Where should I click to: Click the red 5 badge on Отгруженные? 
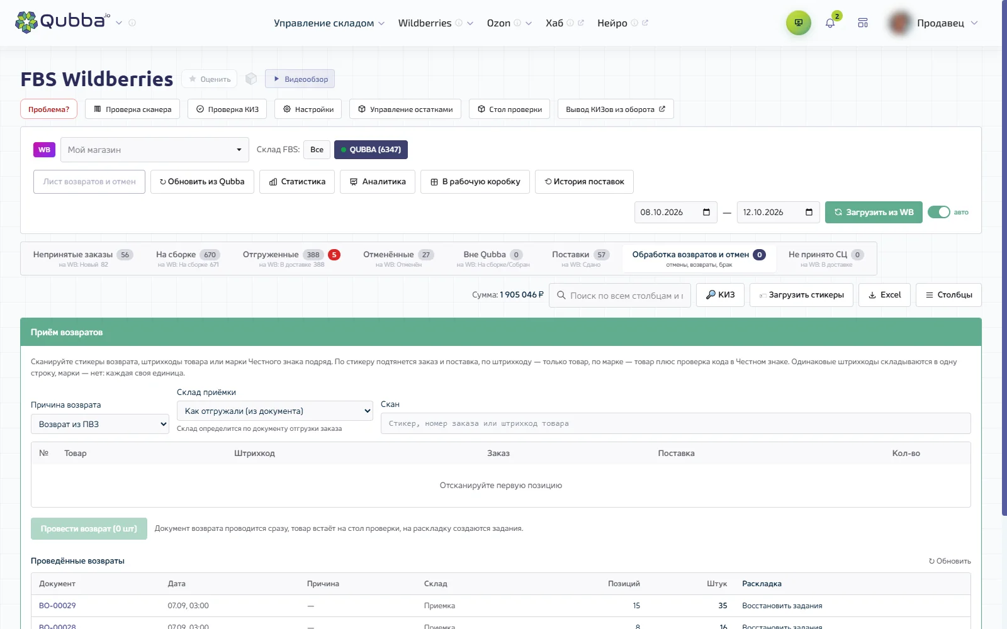pyautogui.click(x=334, y=255)
